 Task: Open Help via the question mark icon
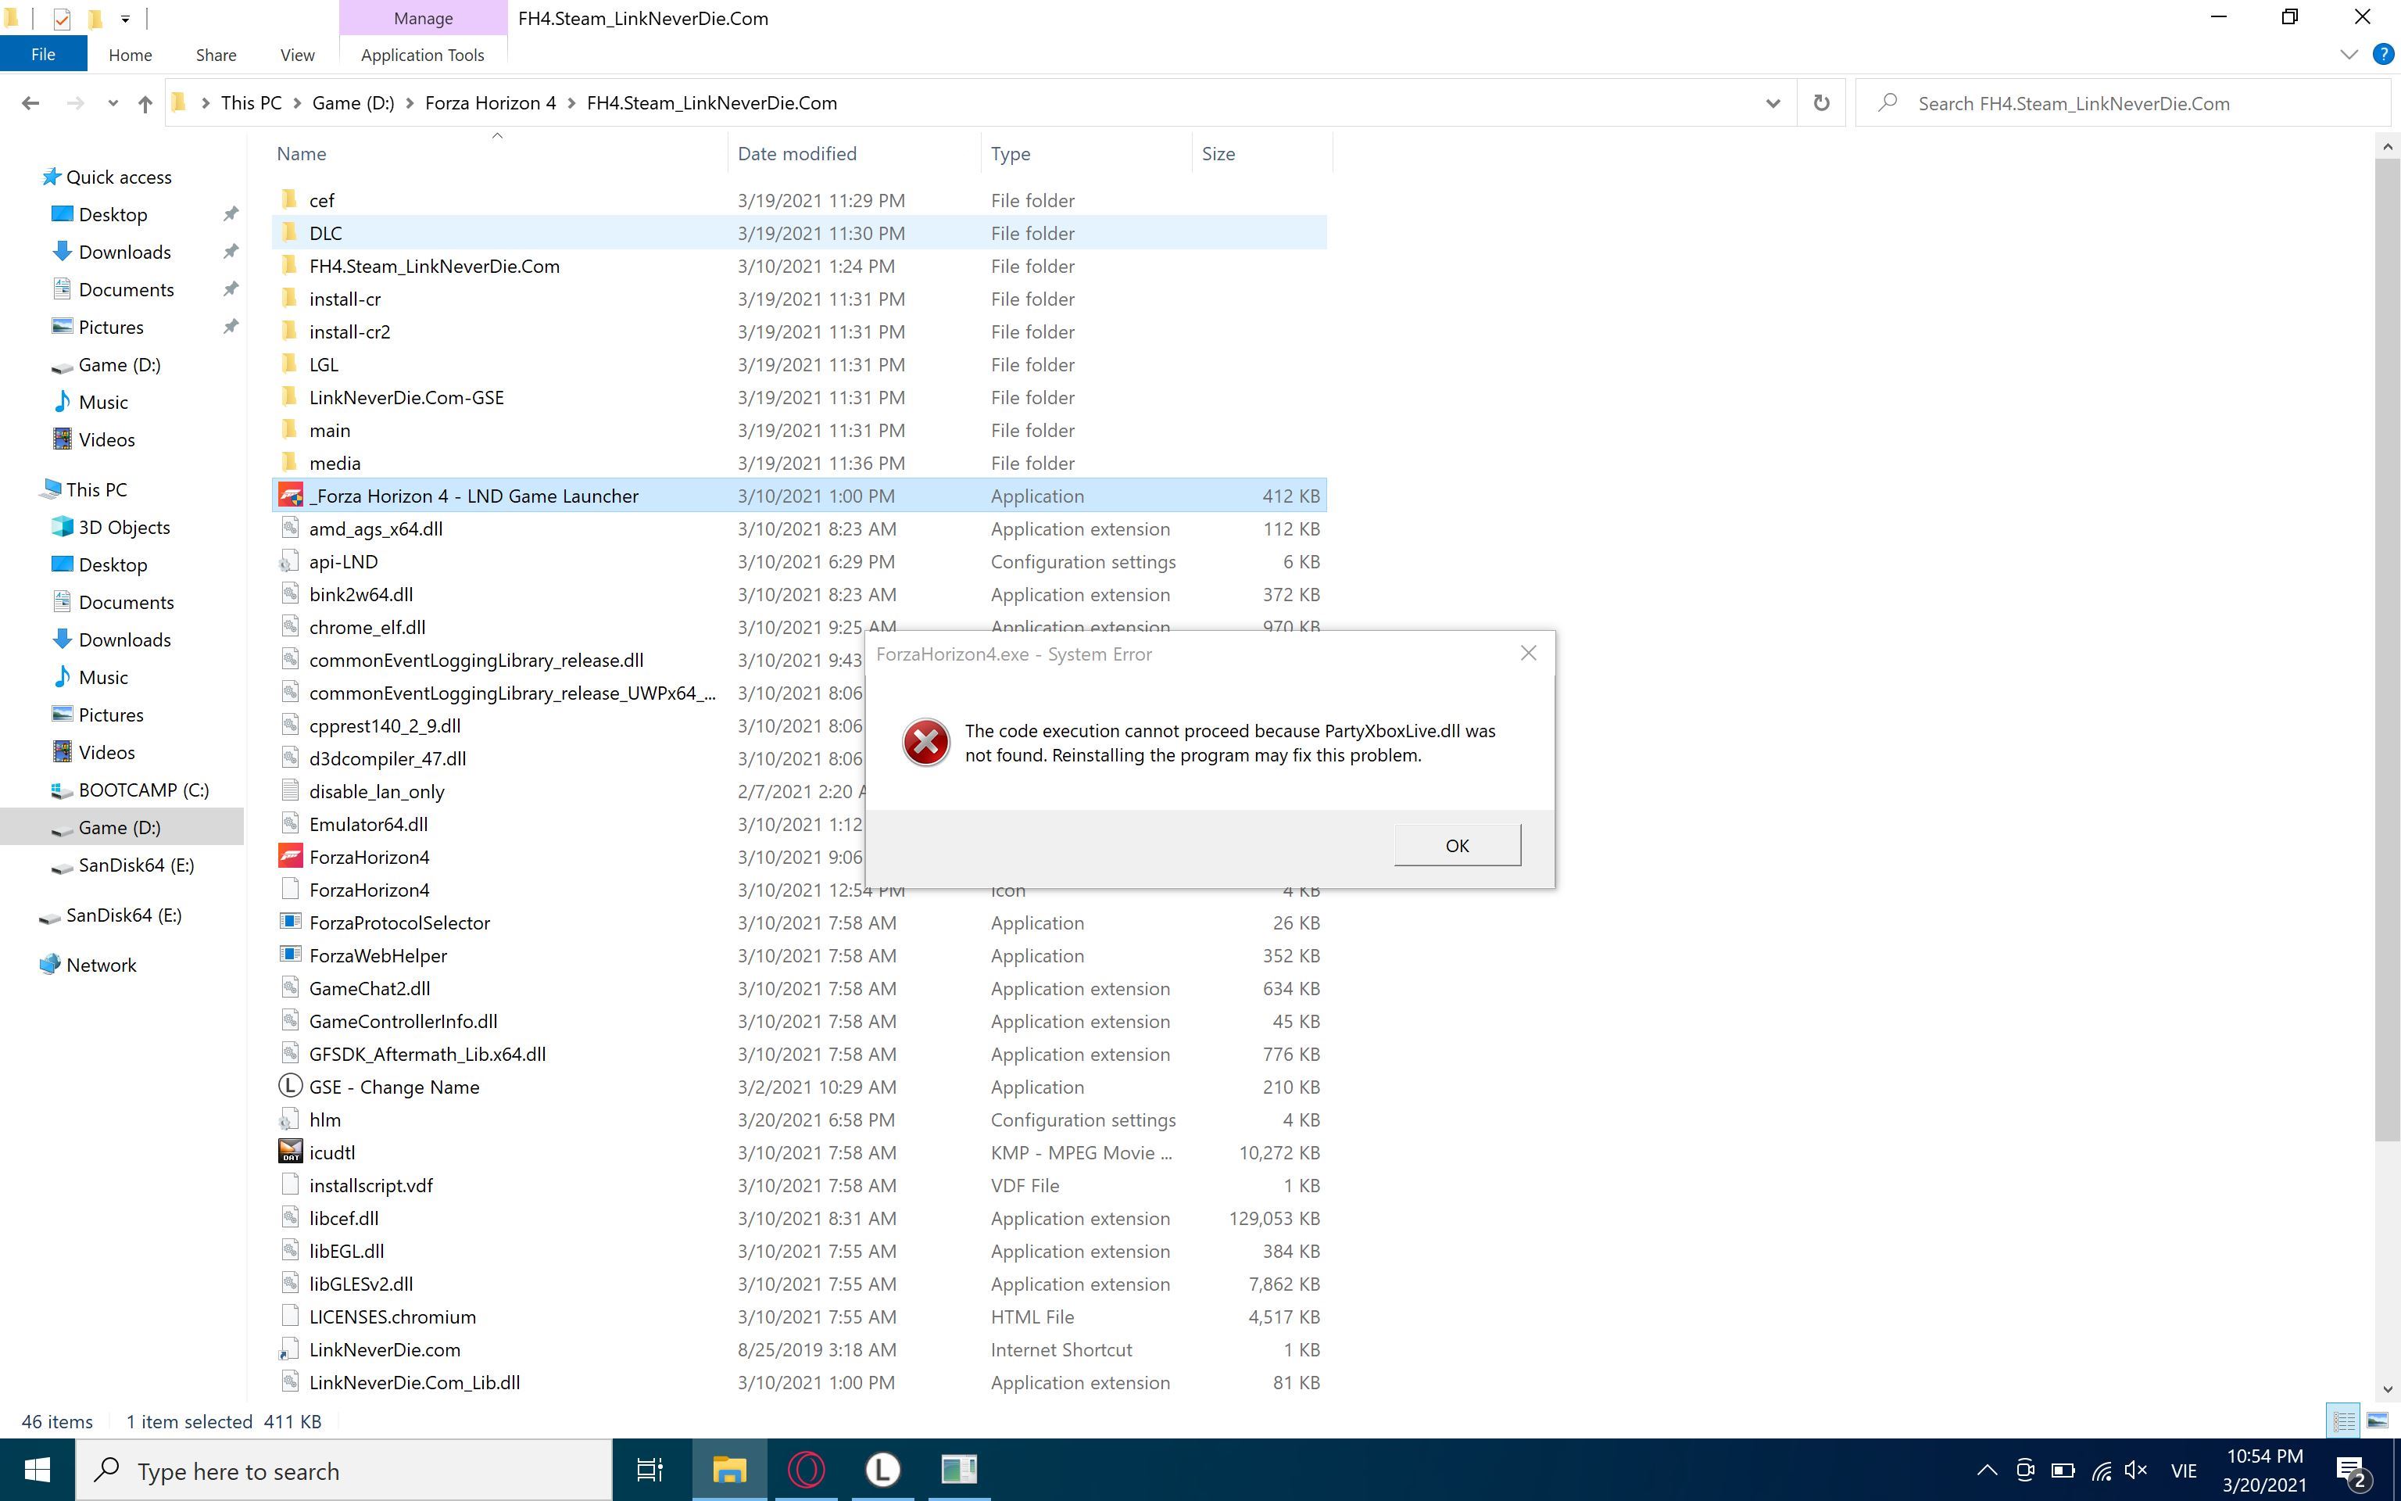[2383, 54]
